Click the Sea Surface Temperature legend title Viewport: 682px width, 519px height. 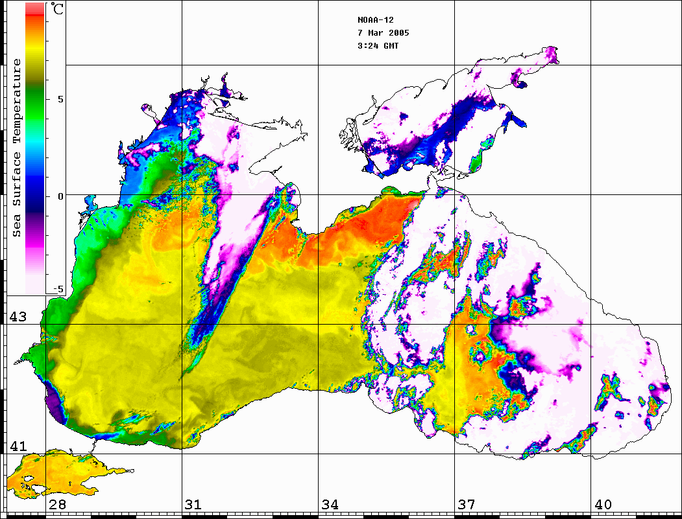16,148
